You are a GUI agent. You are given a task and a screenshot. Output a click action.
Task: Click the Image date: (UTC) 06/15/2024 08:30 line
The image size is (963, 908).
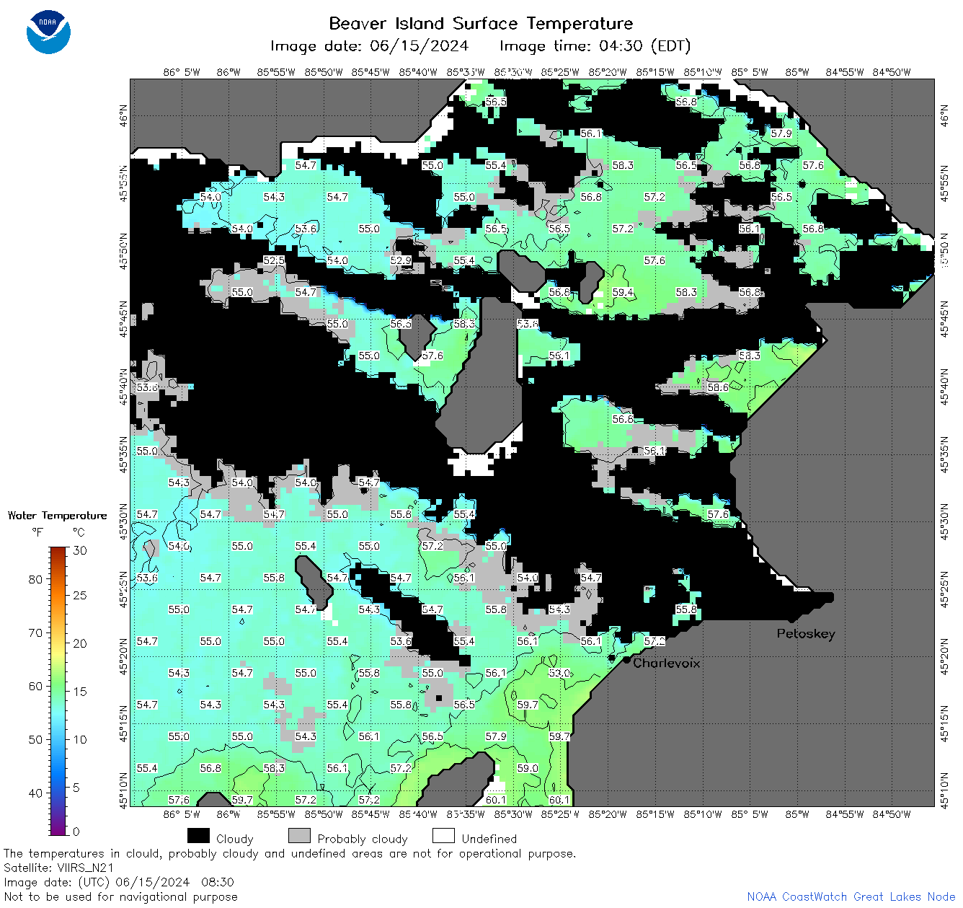[119, 882]
